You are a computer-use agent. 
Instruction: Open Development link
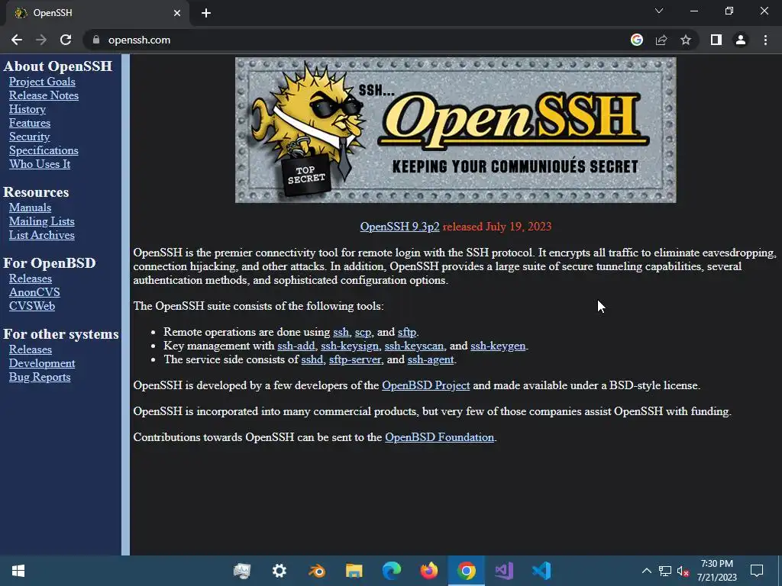(42, 363)
